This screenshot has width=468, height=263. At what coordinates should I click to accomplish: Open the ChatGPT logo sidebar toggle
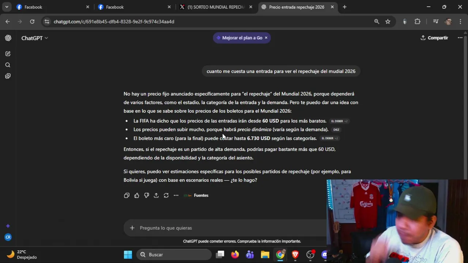[8, 38]
